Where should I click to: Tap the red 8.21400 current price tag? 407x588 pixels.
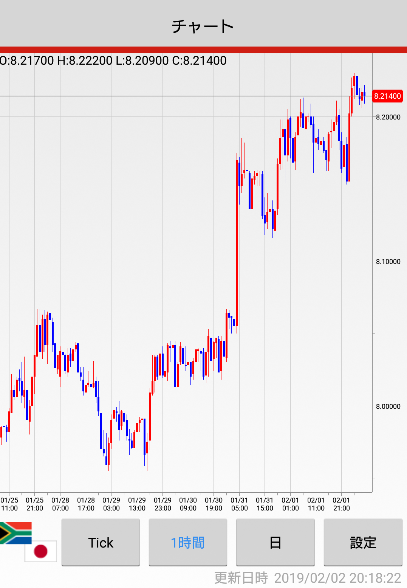[x=387, y=96]
